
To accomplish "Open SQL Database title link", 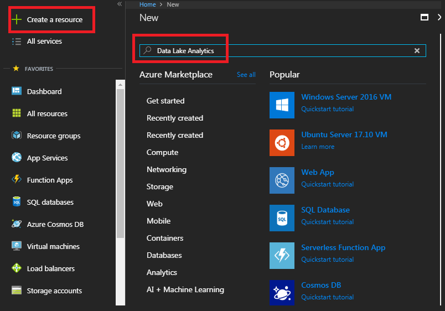I will pyautogui.click(x=325, y=210).
